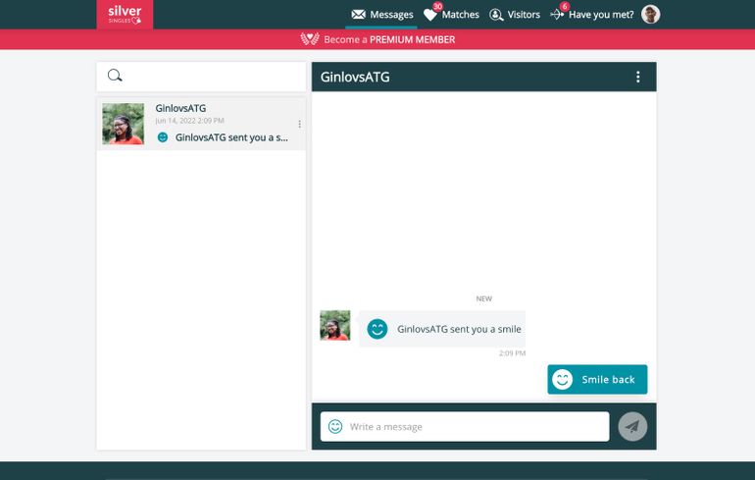The height and width of the screenshot is (480, 755).
Task: Open the Have you met? tab
Action: click(592, 15)
